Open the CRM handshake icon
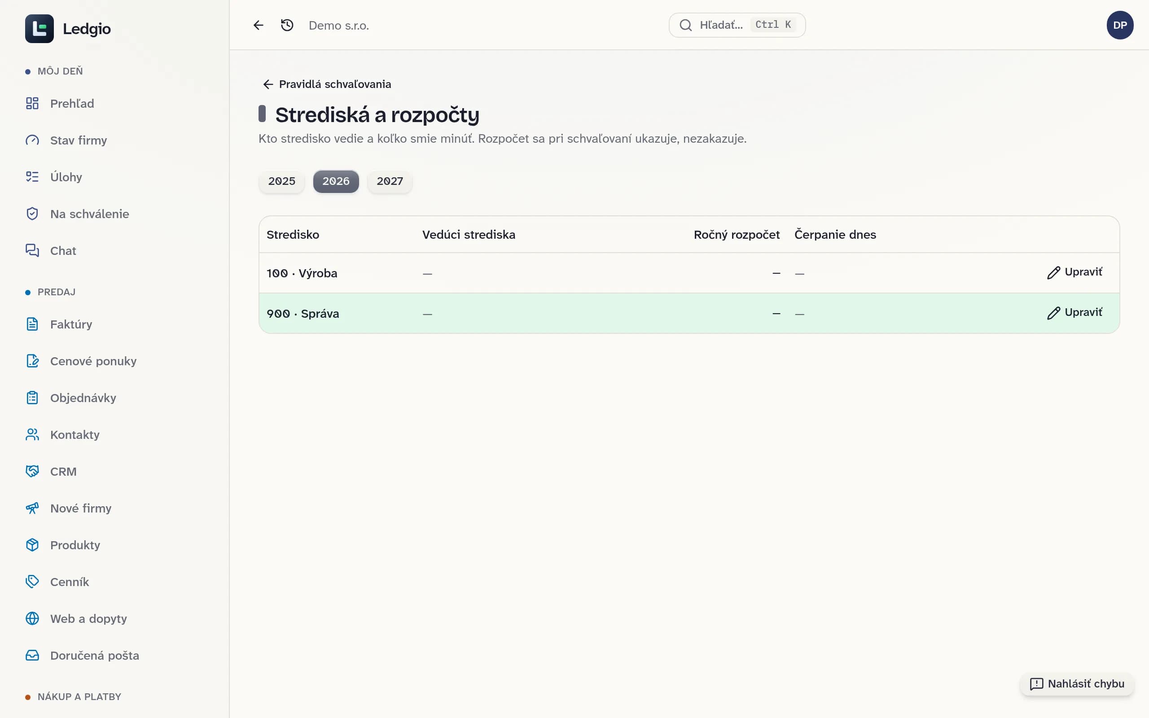This screenshot has height=718, width=1149. [x=32, y=472]
